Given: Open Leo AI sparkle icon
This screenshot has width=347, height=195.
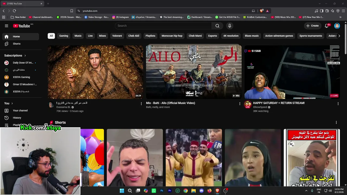Looking at the screenshot, I should [333, 11].
